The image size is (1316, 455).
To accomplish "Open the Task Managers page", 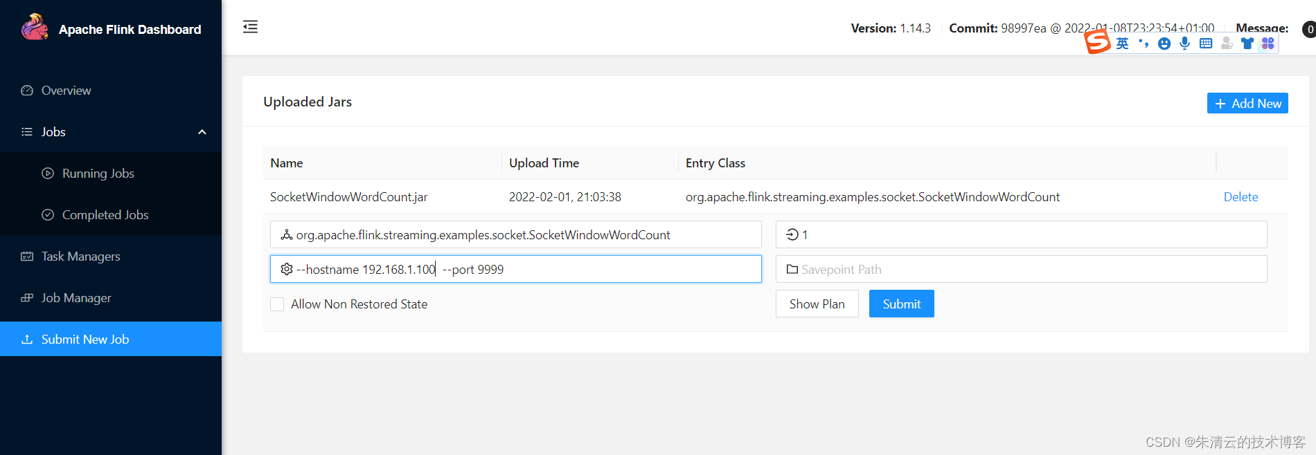I will click(x=111, y=257).
